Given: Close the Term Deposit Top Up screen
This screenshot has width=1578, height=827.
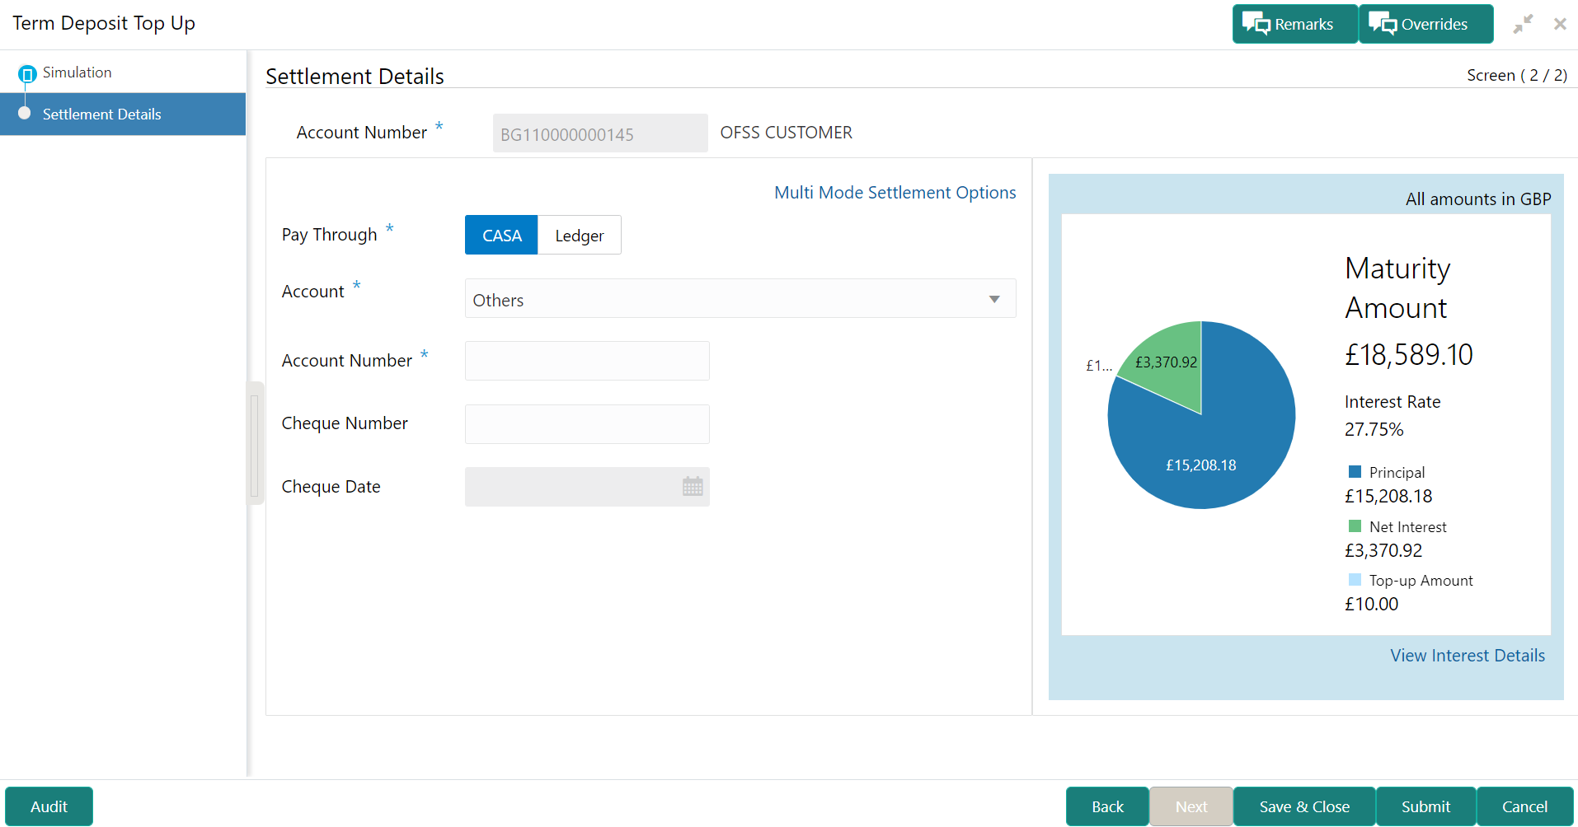Looking at the screenshot, I should [x=1560, y=24].
